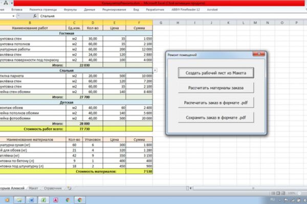Viewport: 307px width, 204px height.
Task: Switch to the Справочник sheet tab
Action: click(53, 188)
